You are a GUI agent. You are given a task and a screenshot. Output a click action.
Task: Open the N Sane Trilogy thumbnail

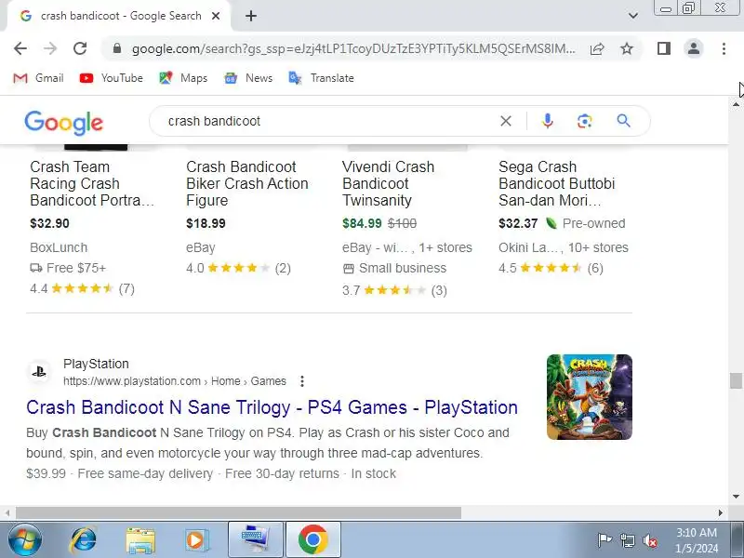tap(590, 397)
